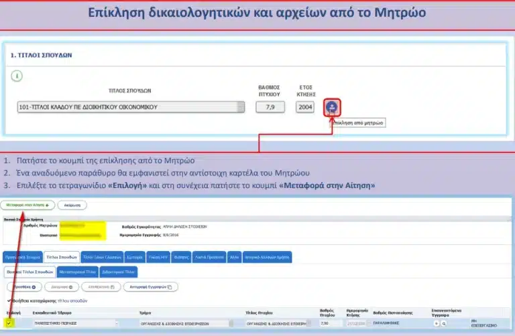
Task: Open the 101-Τίτλοι Κλάδου ΠΕ dropdown
Action: pos(131,107)
